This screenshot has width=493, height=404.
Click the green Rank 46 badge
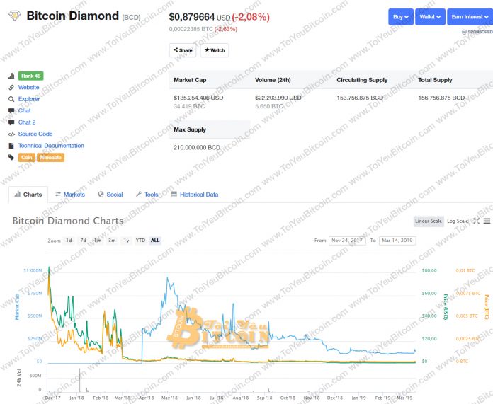(x=31, y=76)
